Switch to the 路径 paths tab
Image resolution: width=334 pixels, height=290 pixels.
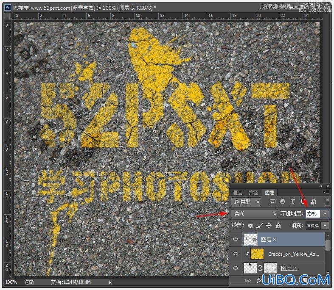click(253, 193)
